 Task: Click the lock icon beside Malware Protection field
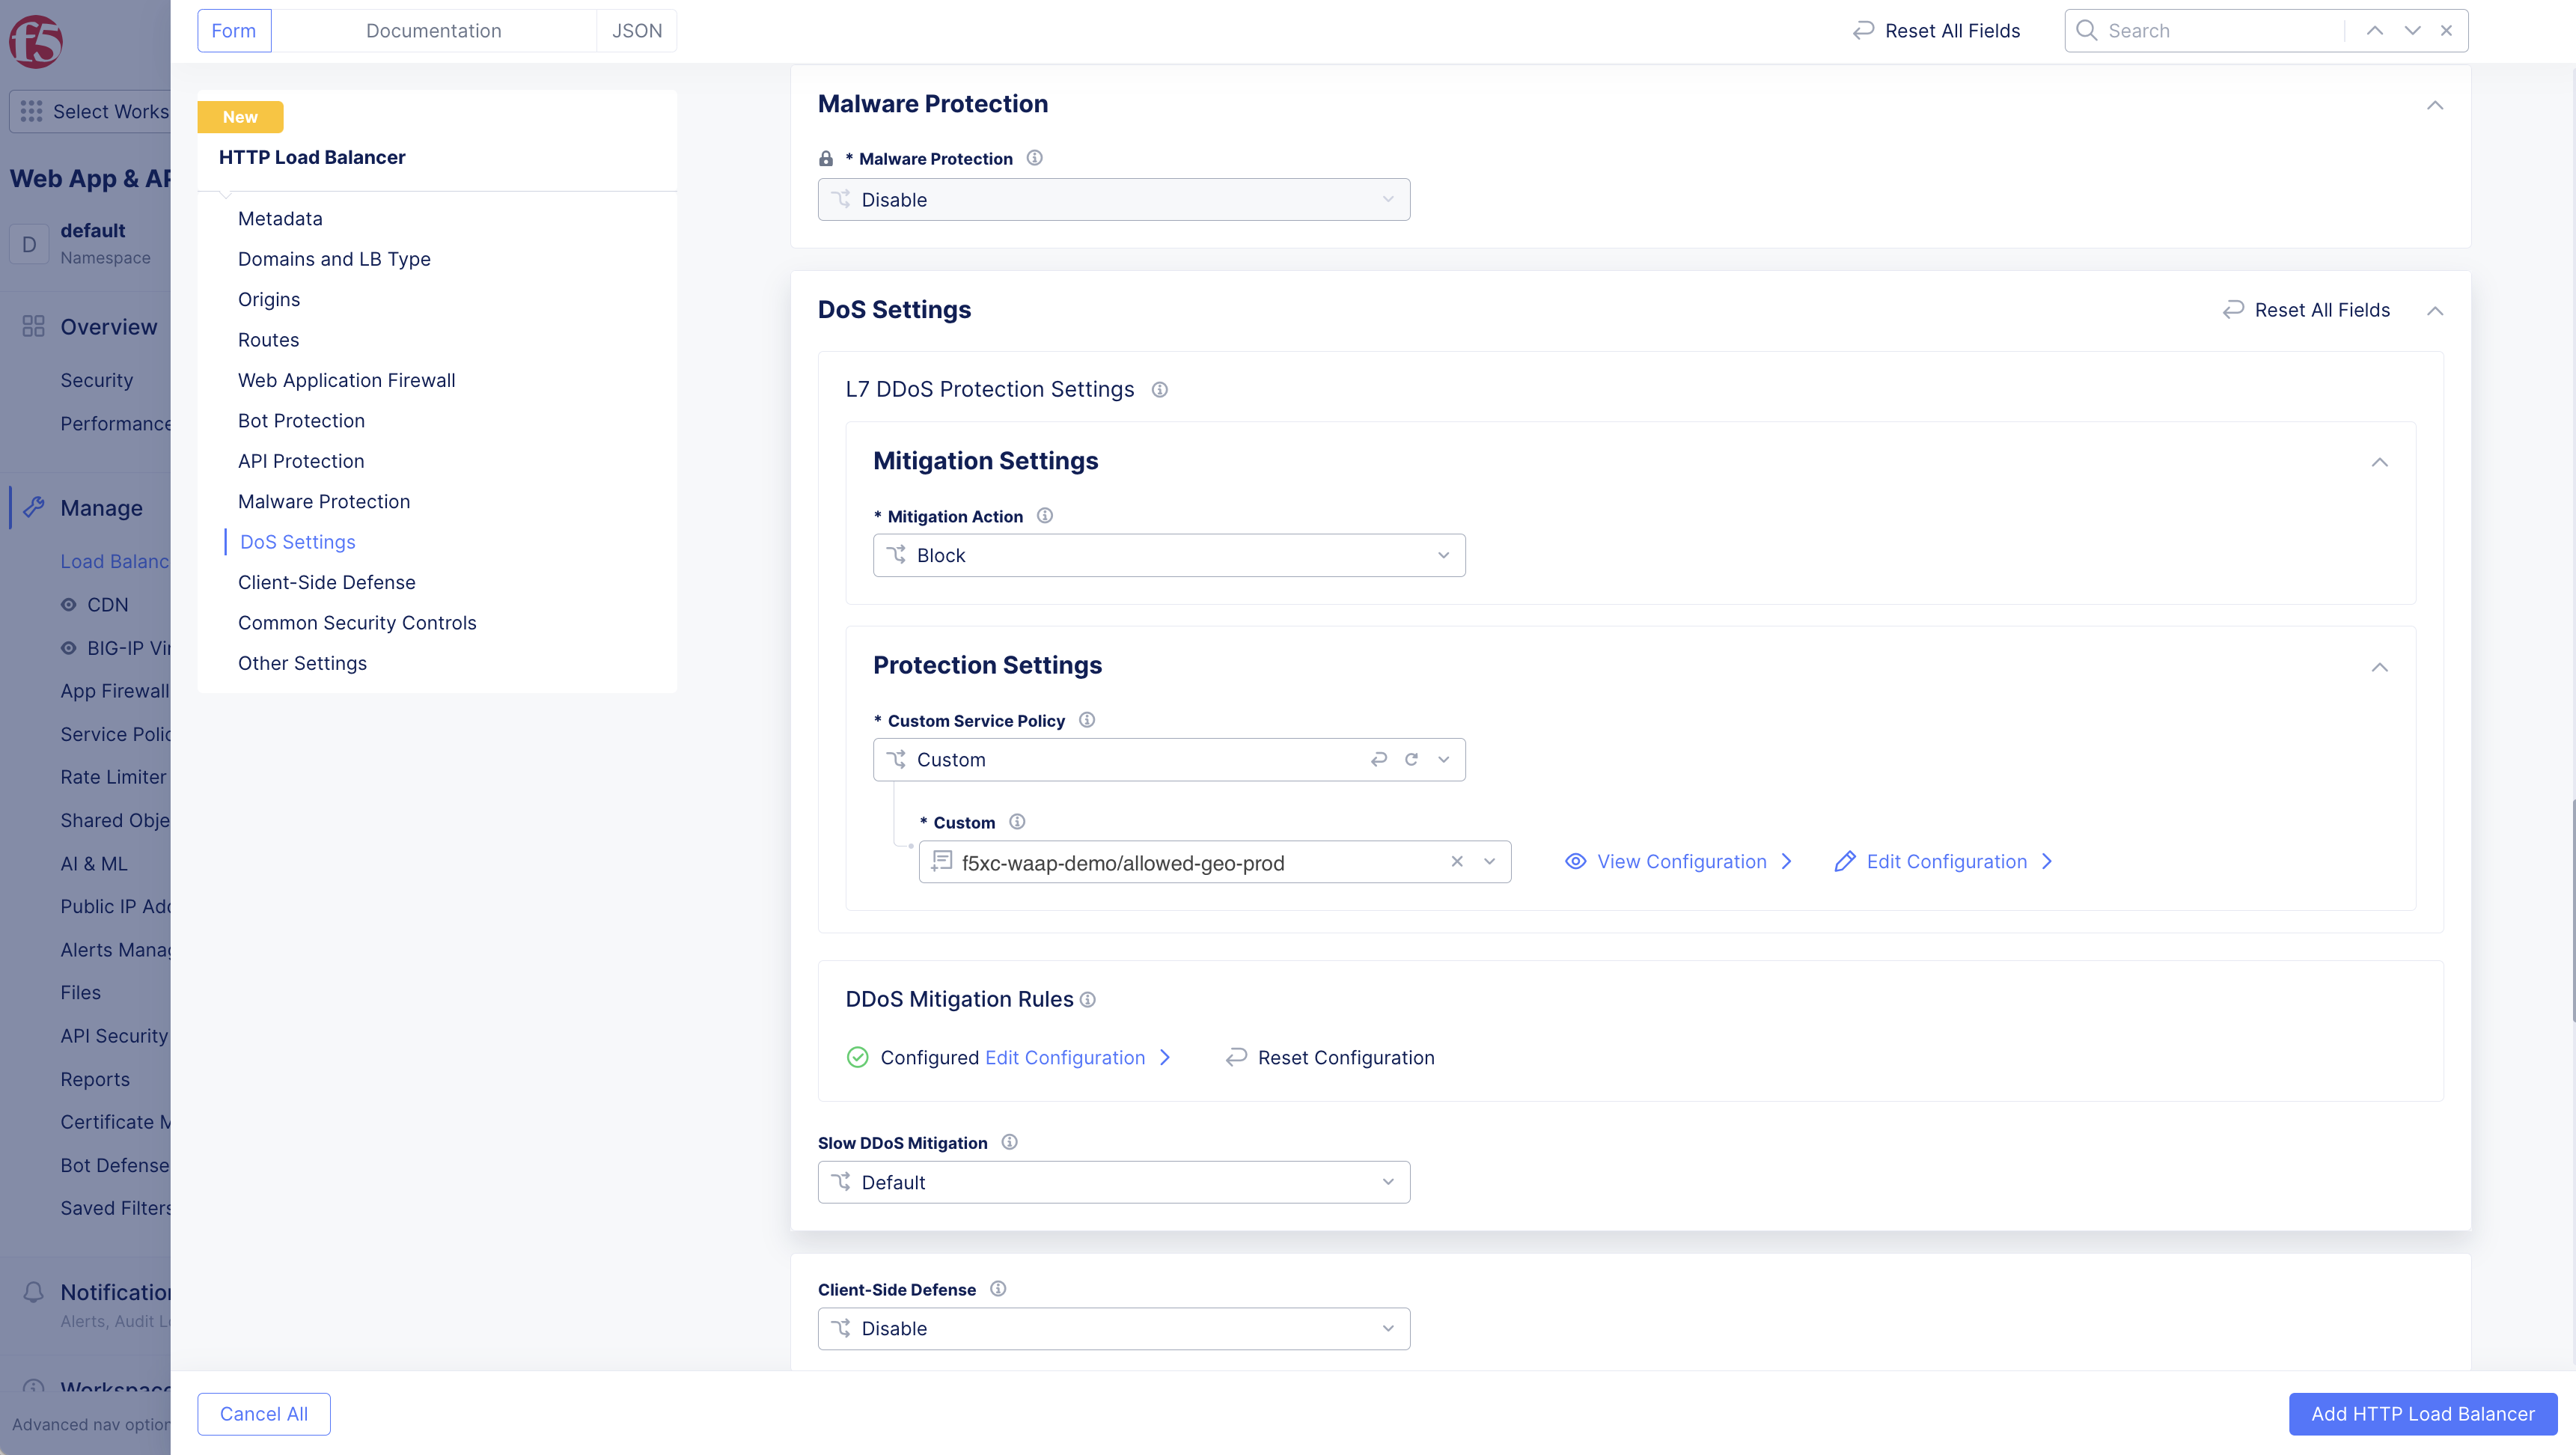click(x=826, y=158)
